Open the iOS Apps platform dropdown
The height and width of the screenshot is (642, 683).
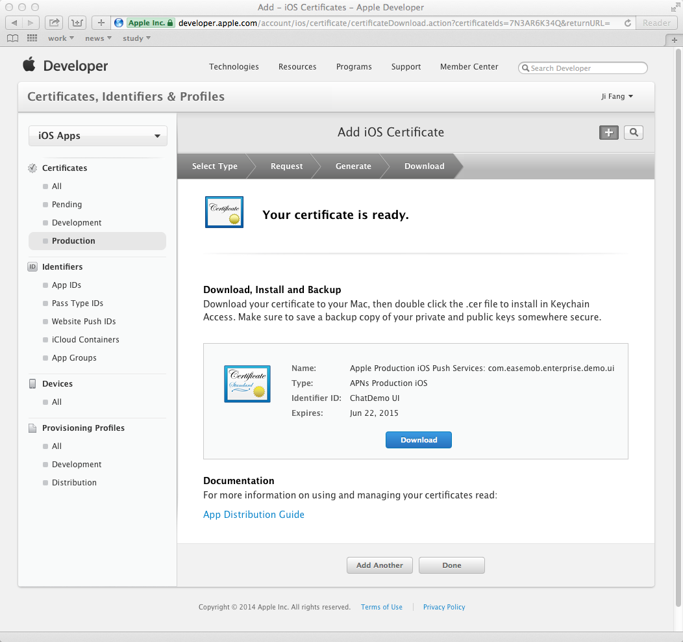(x=98, y=136)
